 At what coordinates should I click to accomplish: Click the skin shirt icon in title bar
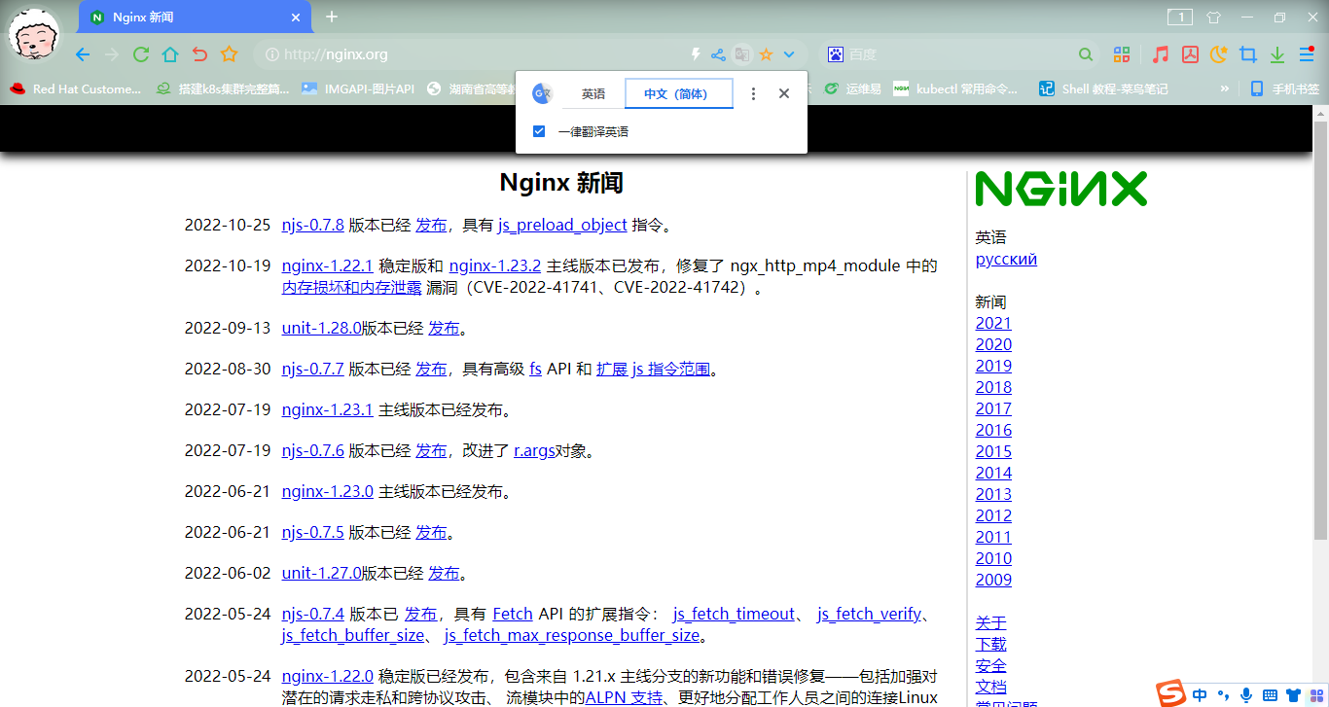click(x=1213, y=17)
